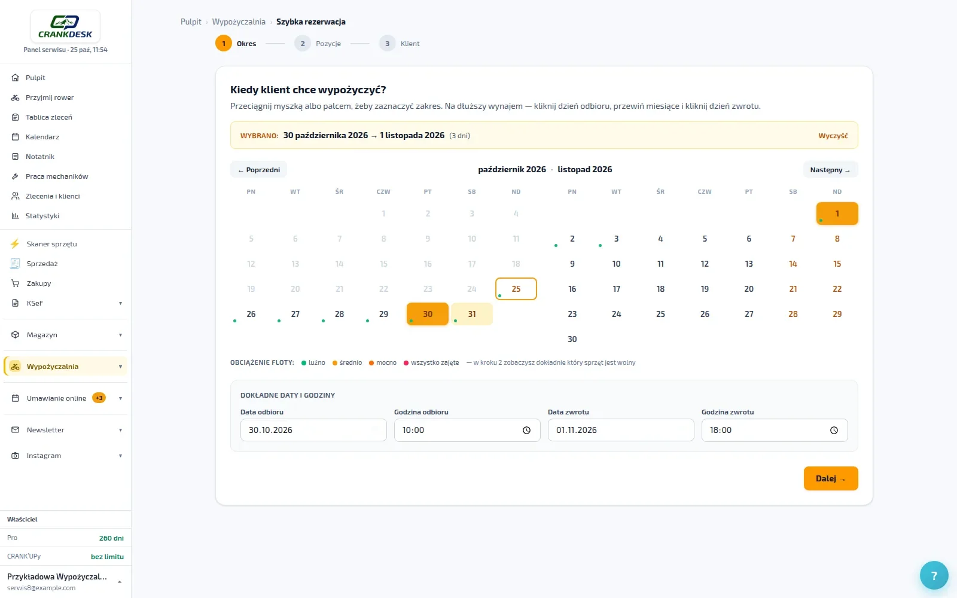Click the KSeF document icon
Image resolution: width=957 pixels, height=598 pixels.
[x=16, y=303]
